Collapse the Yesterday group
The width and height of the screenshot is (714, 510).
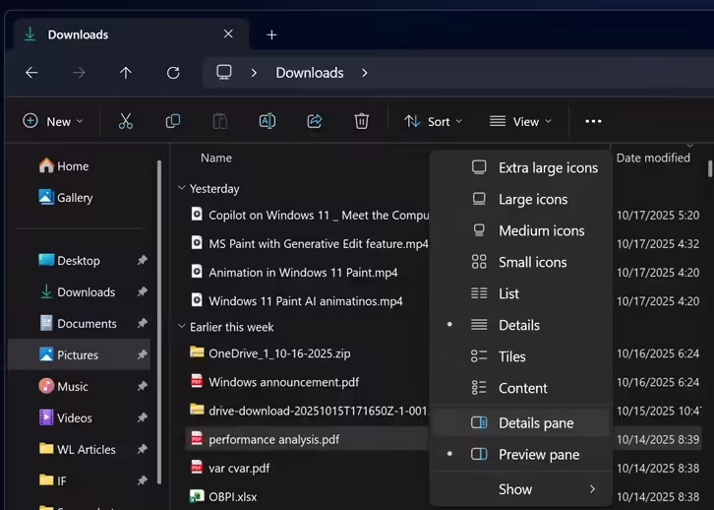[x=181, y=188]
